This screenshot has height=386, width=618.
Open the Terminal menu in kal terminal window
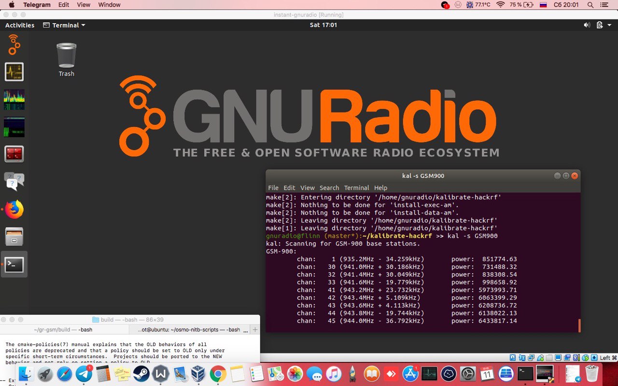pos(356,188)
